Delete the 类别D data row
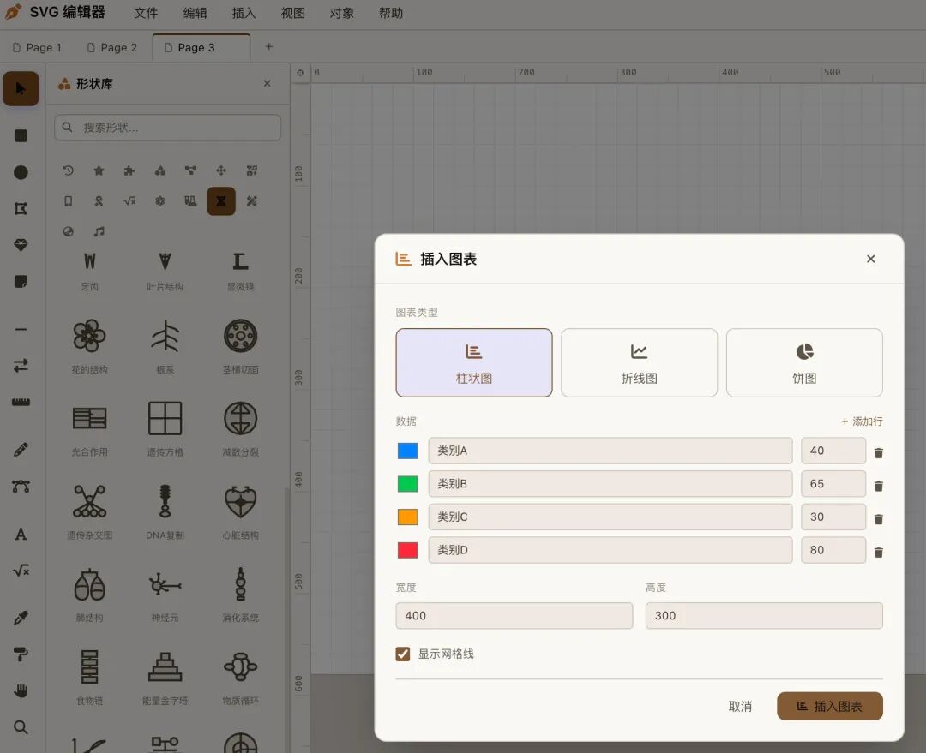 click(x=879, y=552)
